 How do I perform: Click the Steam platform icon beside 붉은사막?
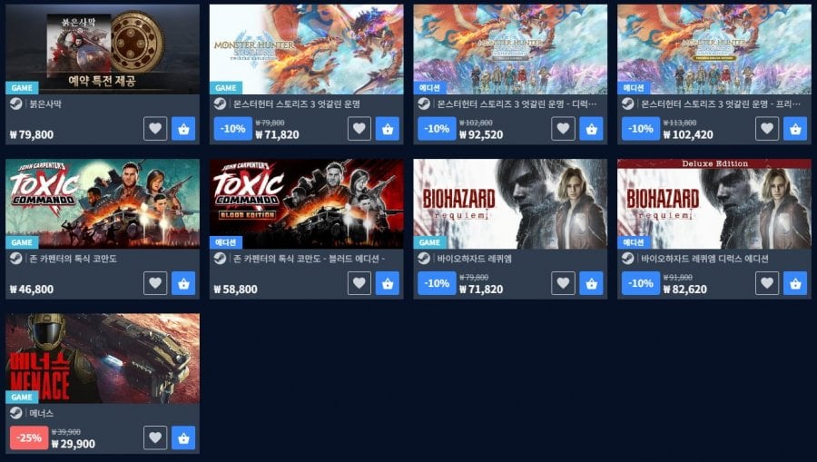pyautogui.click(x=16, y=103)
